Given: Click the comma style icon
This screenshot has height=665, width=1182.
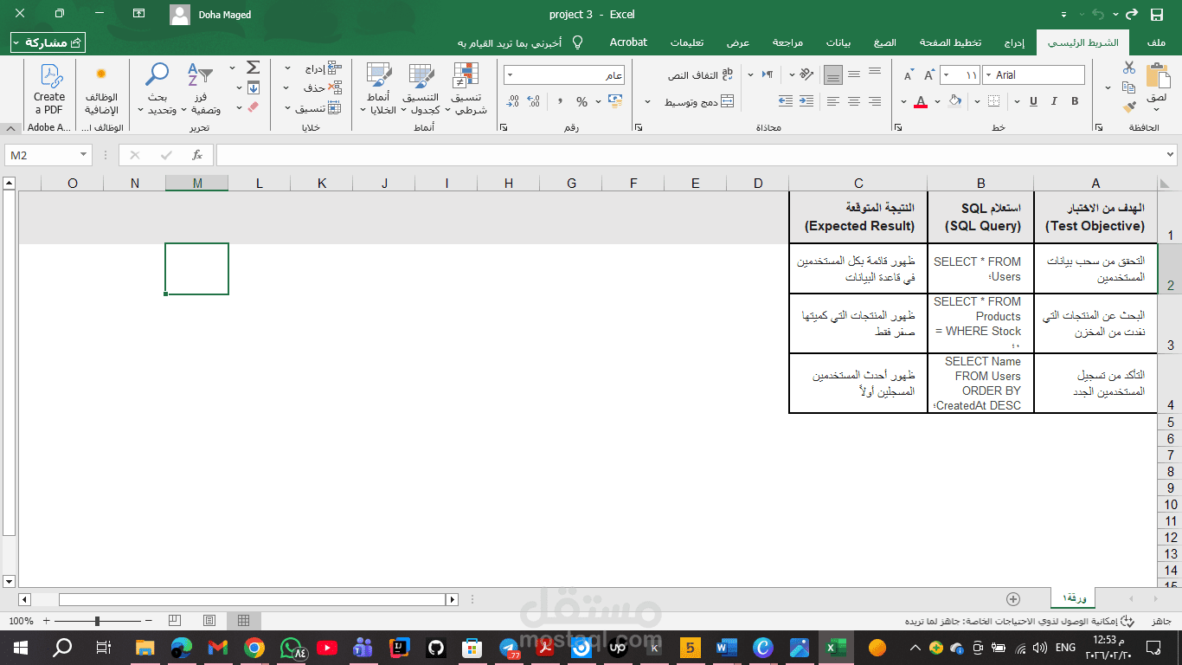Looking at the screenshot, I should tap(561, 101).
